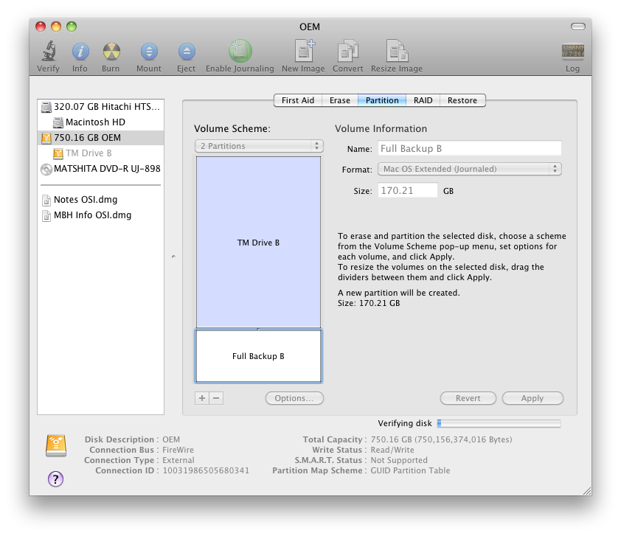Select the 320.07 GB Hitachi disk
Image resolution: width=621 pixels, height=536 pixels.
(100, 107)
